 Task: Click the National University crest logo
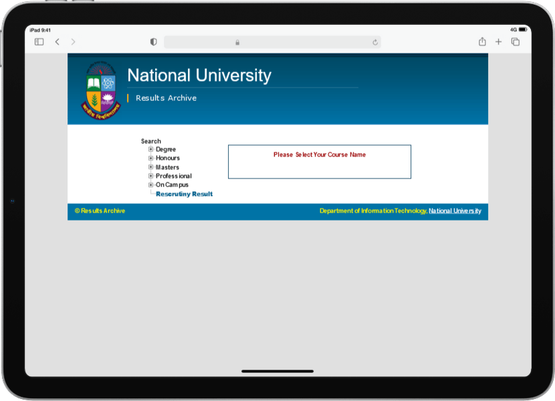[101, 91]
